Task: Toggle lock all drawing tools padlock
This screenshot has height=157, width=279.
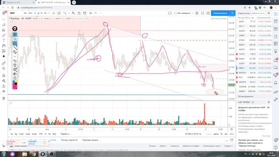Action: point(3,86)
